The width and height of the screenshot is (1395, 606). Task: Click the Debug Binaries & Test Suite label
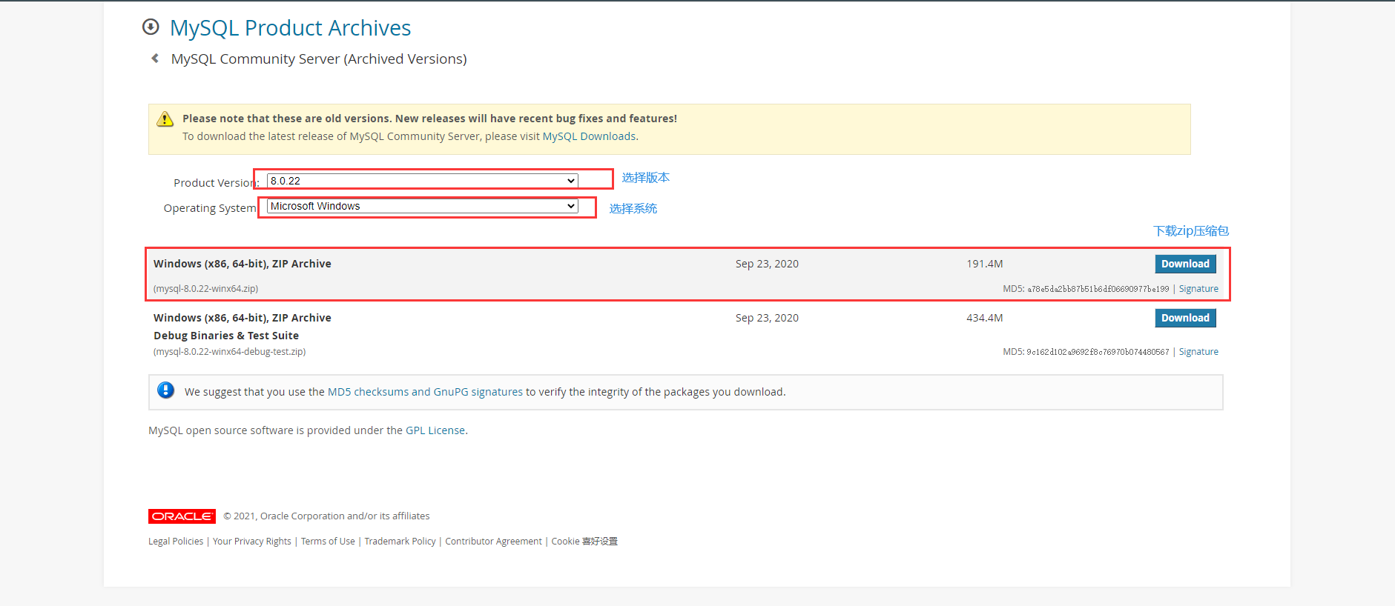pos(226,336)
